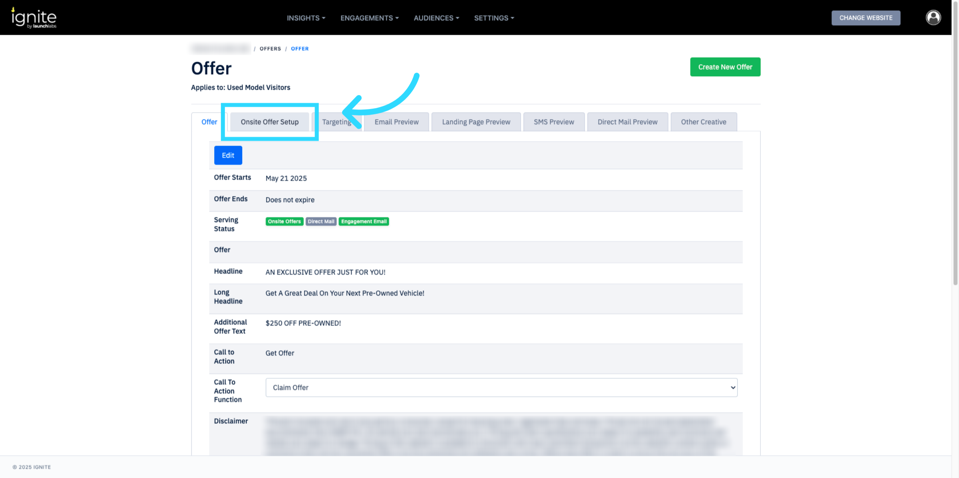Image resolution: width=959 pixels, height=478 pixels.
Task: Click the Onsite Offers status badge
Action: (x=284, y=222)
